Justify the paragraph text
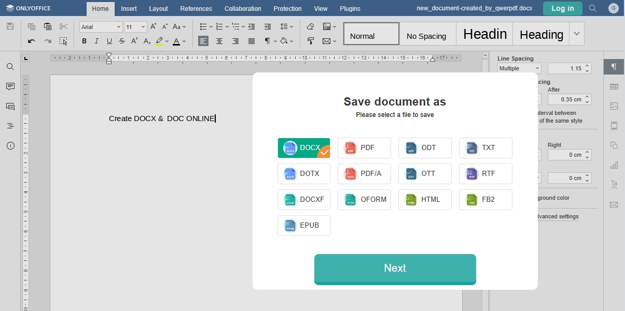 click(x=252, y=41)
